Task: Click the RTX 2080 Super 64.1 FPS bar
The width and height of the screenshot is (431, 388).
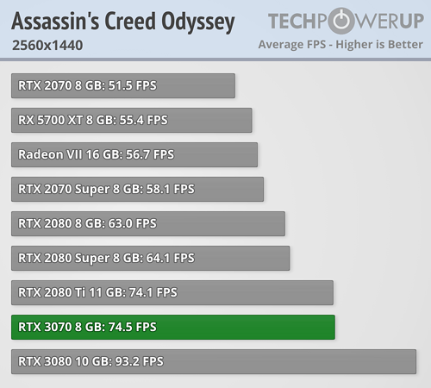Action: point(151,258)
